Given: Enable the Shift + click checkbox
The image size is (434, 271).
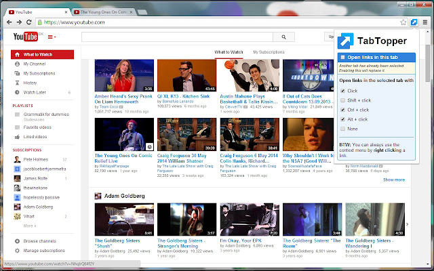Looking at the screenshot, I should click(x=342, y=100).
